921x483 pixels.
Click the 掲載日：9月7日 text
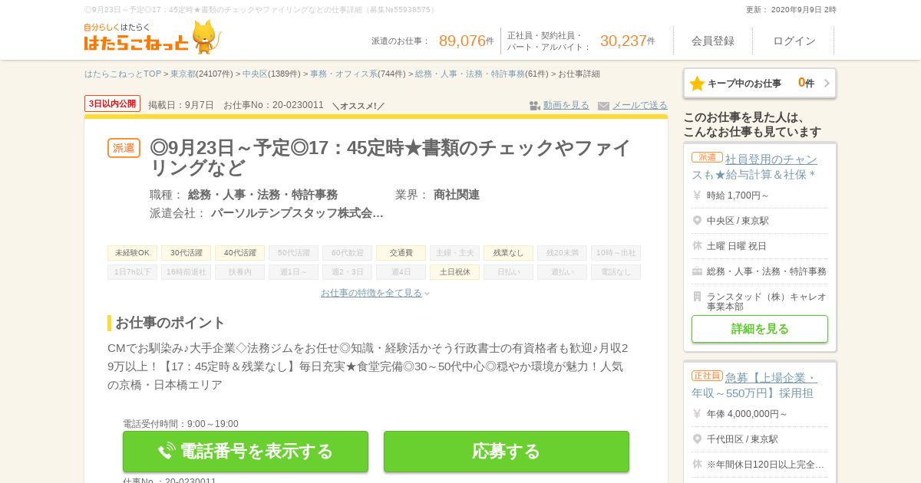pos(181,105)
